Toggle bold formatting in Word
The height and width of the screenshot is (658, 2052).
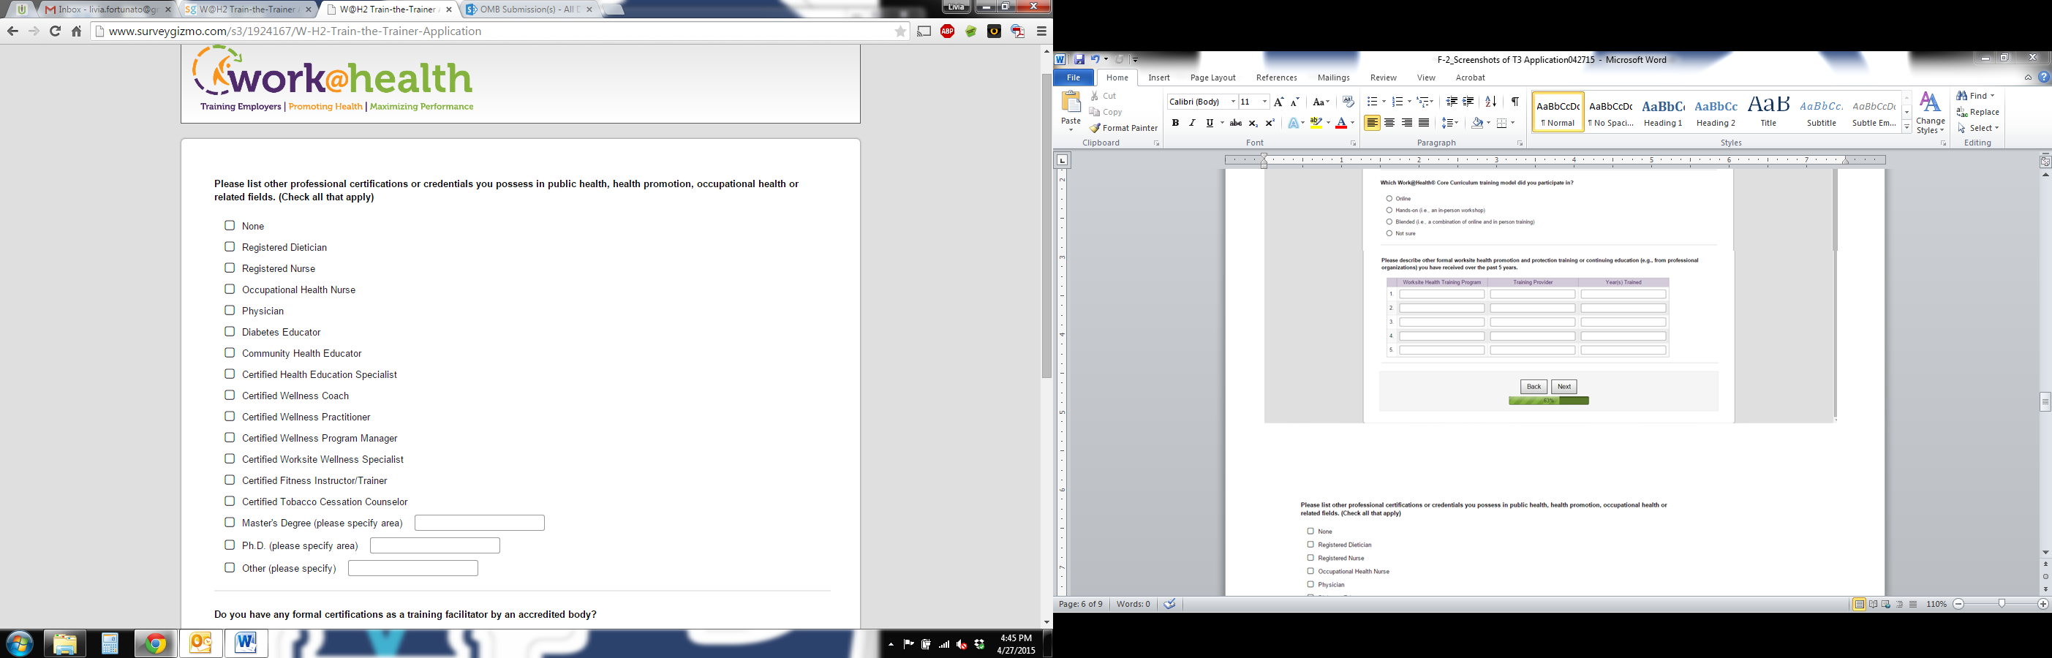pyautogui.click(x=1175, y=123)
